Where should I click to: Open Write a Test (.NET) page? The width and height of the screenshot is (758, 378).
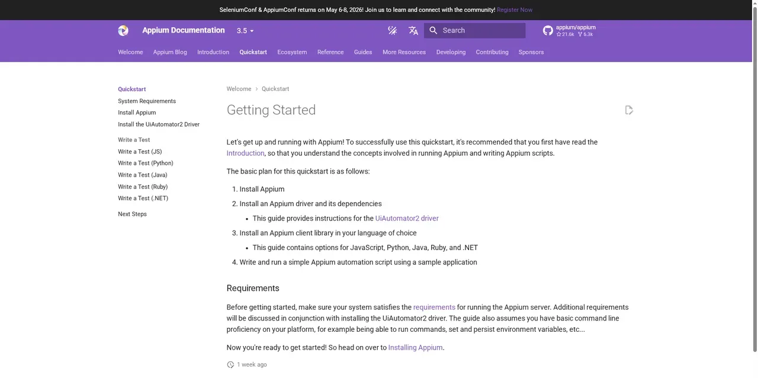(143, 198)
